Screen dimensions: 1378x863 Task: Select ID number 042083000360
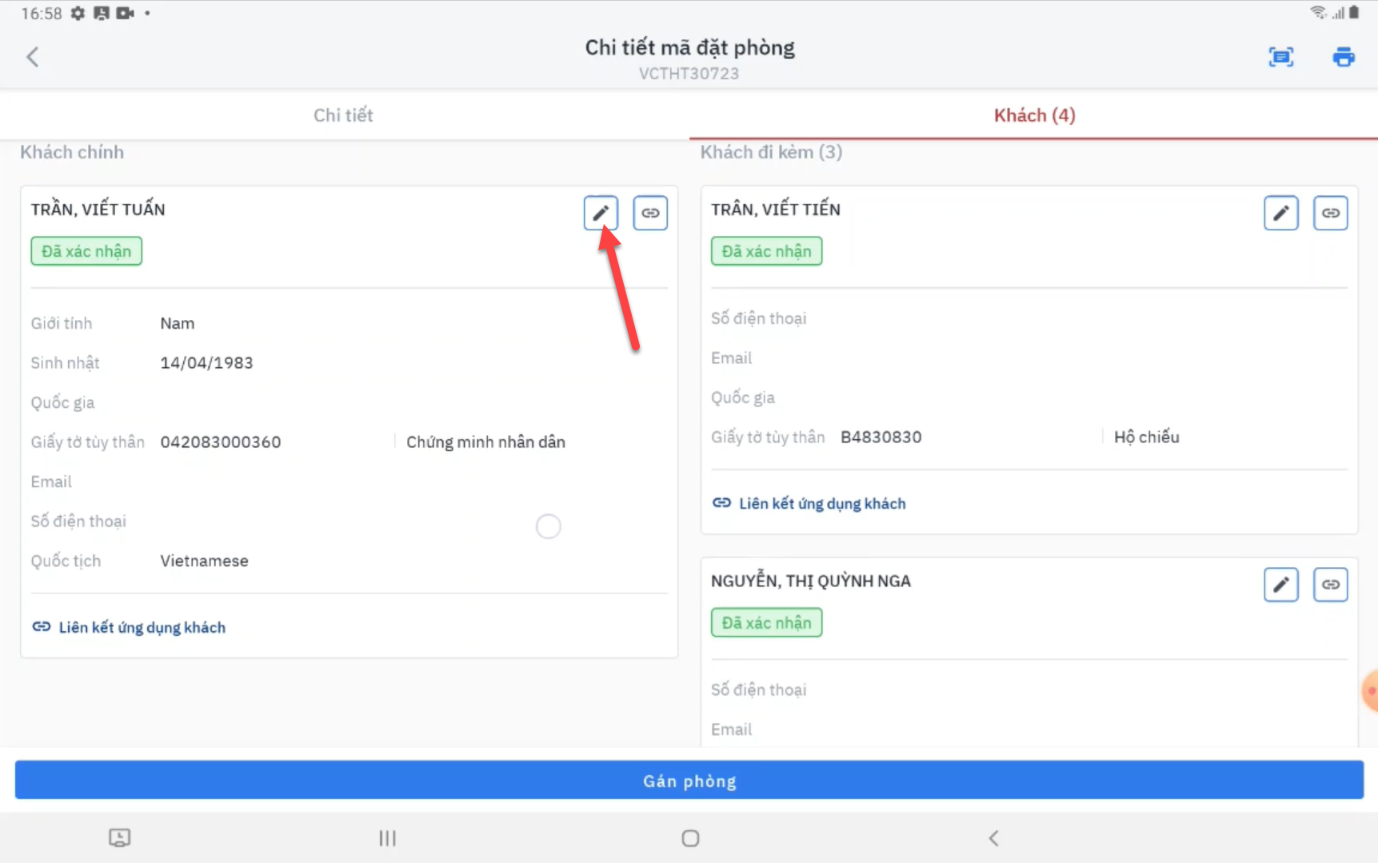click(x=221, y=442)
